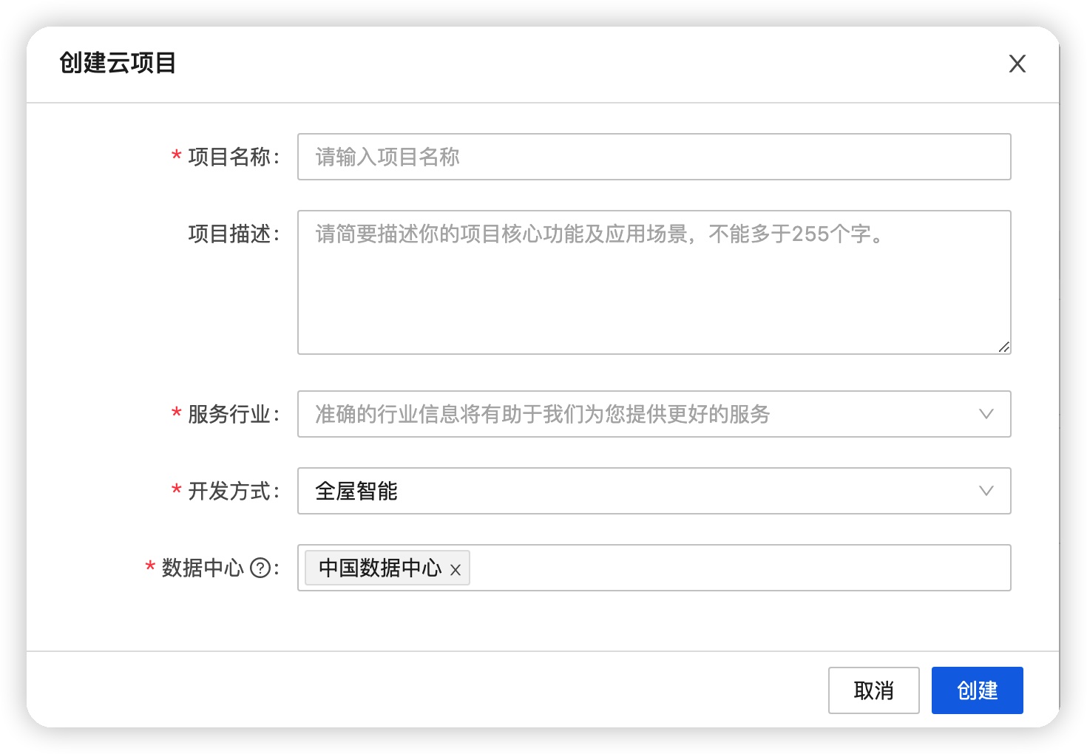Click the 服务行业 dropdown chevron arrow
1087x754 pixels.
[986, 414]
